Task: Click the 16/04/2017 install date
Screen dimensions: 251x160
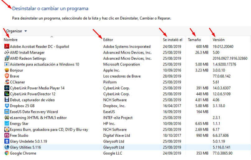Action: click(x=172, y=106)
